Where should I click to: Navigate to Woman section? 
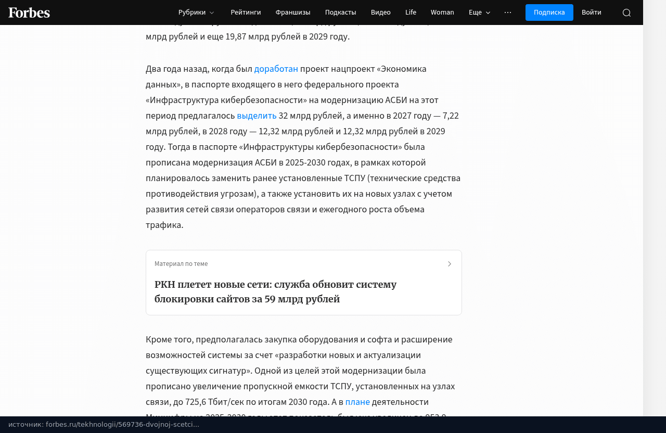pos(442,12)
